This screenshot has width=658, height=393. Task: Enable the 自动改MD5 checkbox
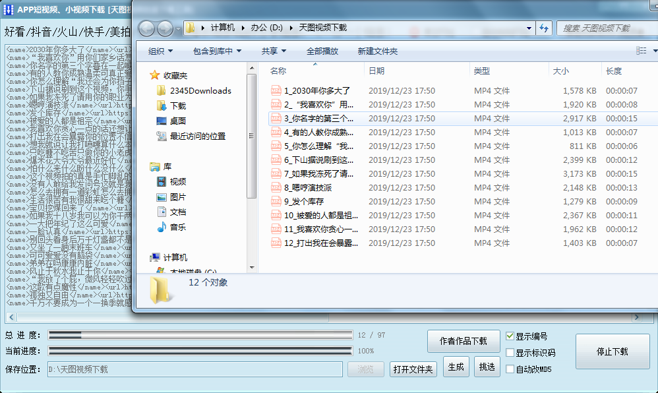[x=510, y=369]
